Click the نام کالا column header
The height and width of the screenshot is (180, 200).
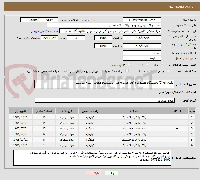click(x=134, y=111)
